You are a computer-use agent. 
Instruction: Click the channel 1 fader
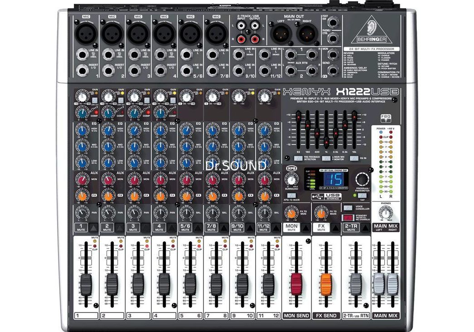point(86,285)
